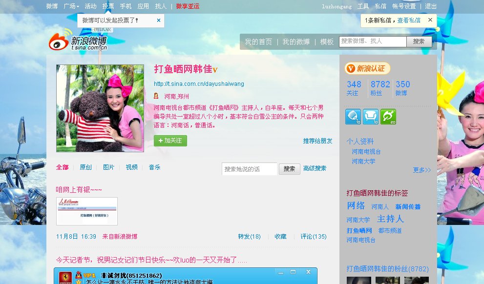Click the 新浪认证 verified badge

click(367, 69)
